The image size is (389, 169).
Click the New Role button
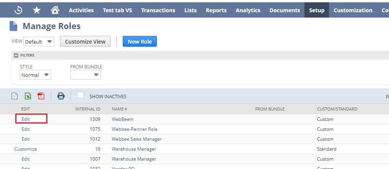click(140, 42)
